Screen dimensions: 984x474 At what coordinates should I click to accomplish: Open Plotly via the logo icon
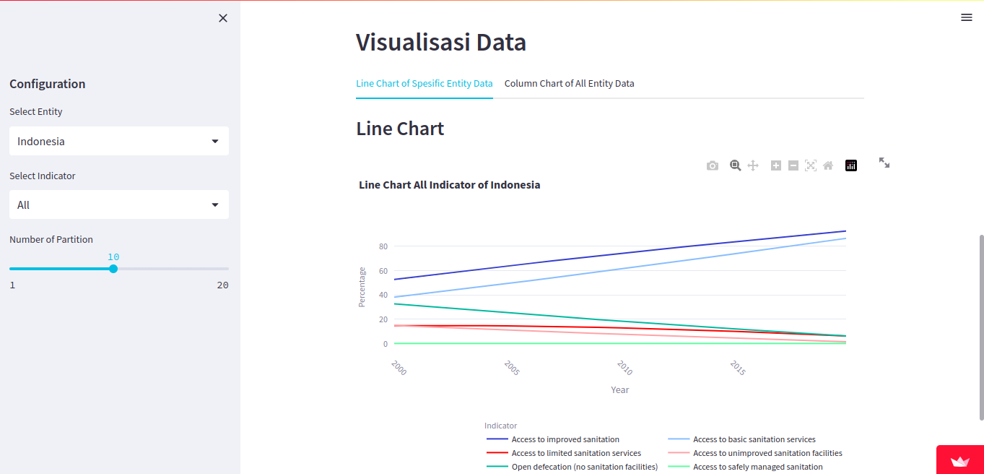(851, 165)
